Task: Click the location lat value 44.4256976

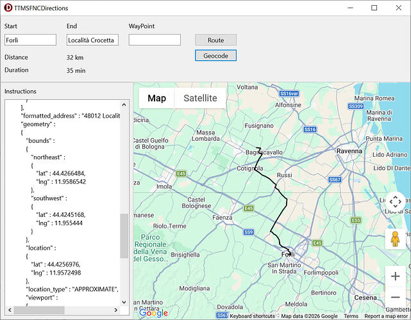Action: pos(63,264)
